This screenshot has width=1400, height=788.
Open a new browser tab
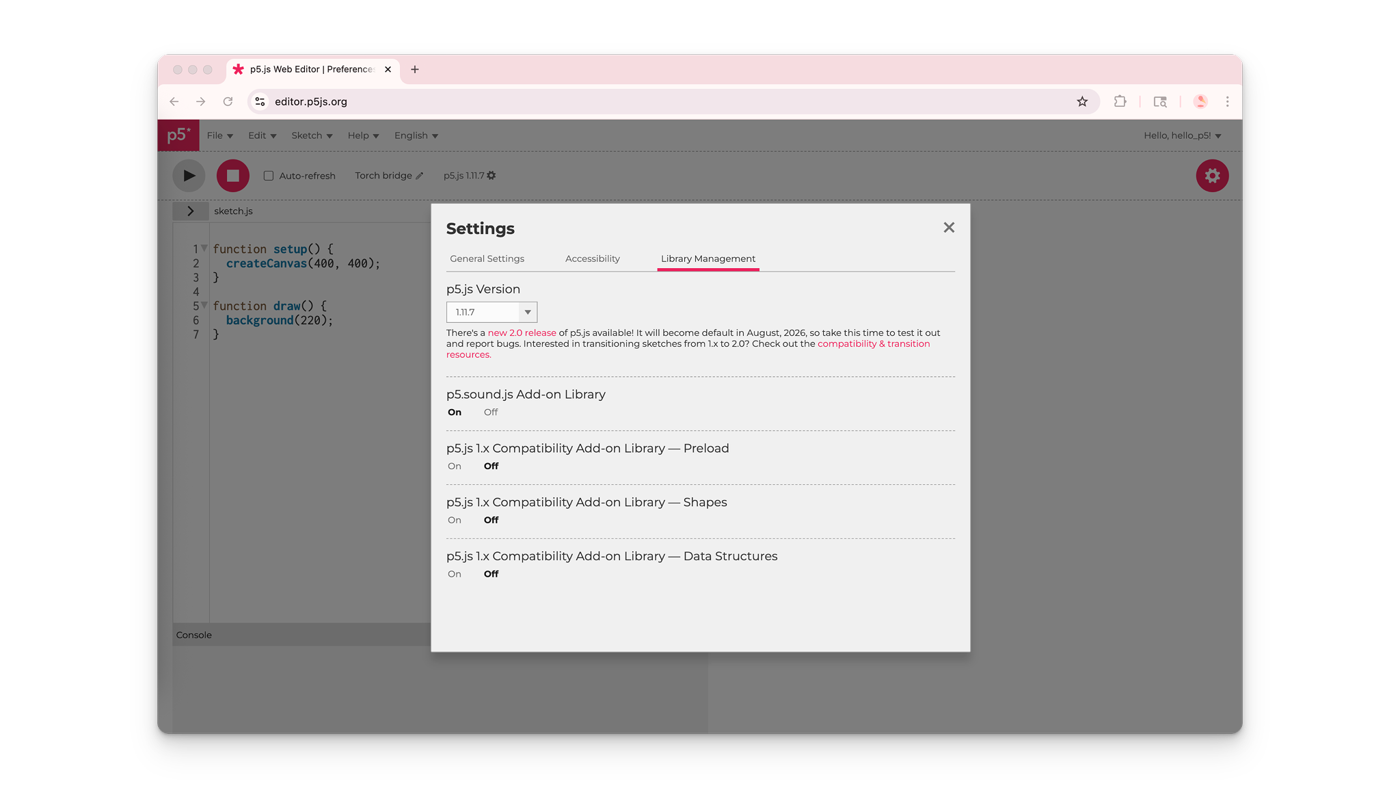(x=415, y=69)
